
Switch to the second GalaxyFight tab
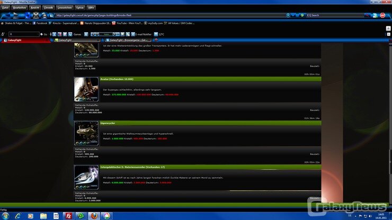click(x=77, y=40)
